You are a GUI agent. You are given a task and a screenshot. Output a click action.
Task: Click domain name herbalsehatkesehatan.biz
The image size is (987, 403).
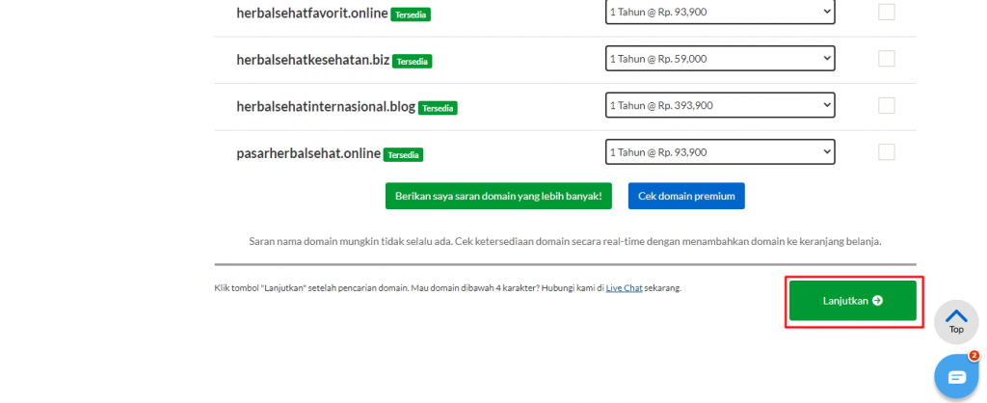(x=313, y=60)
